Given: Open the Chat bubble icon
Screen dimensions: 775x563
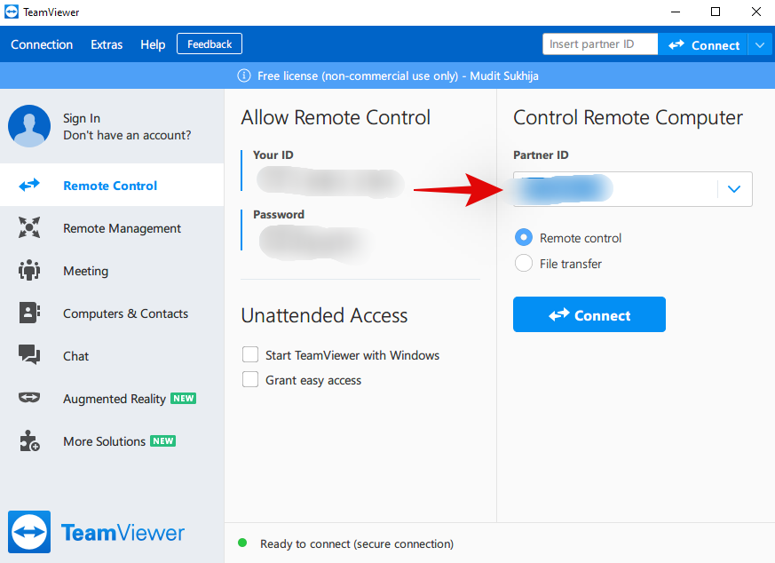Looking at the screenshot, I should tap(29, 356).
